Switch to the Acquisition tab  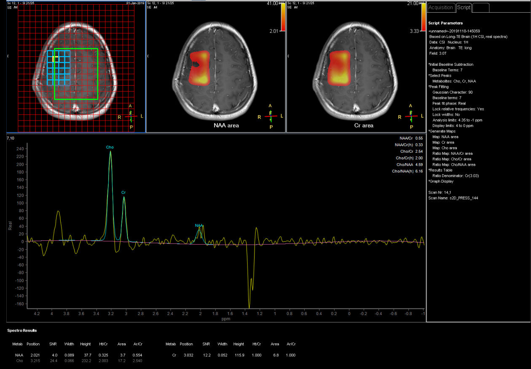441,7
